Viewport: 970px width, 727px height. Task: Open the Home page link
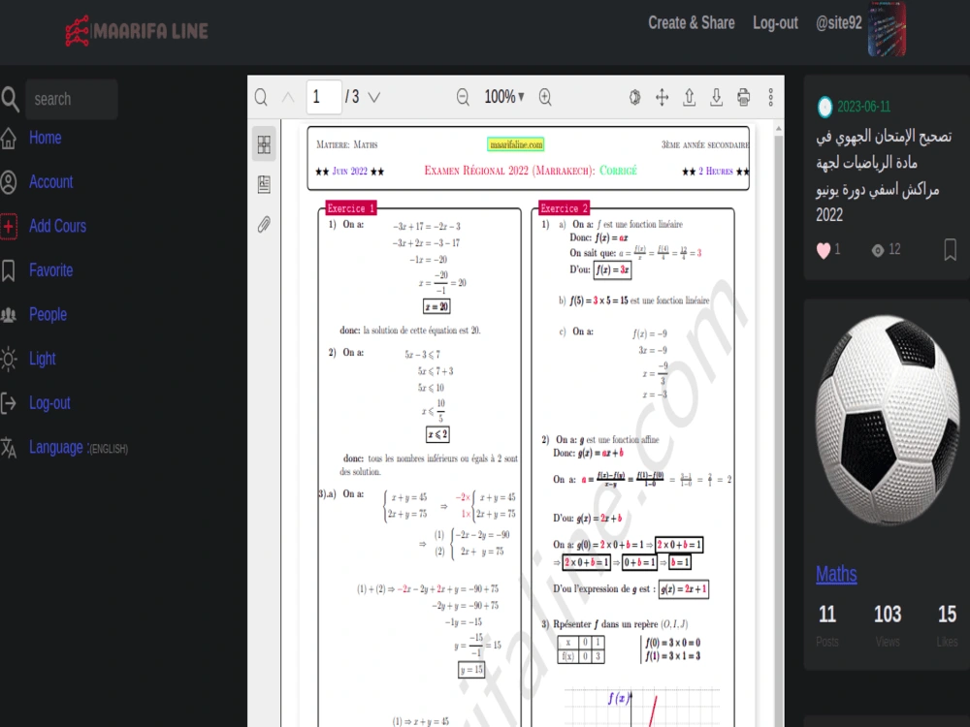click(46, 138)
